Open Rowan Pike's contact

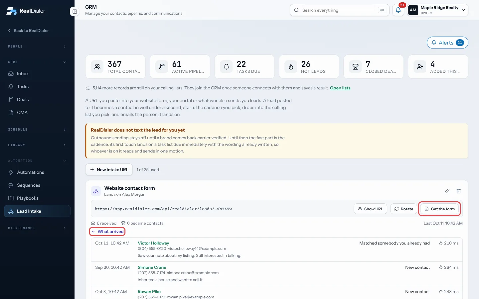click(149, 292)
